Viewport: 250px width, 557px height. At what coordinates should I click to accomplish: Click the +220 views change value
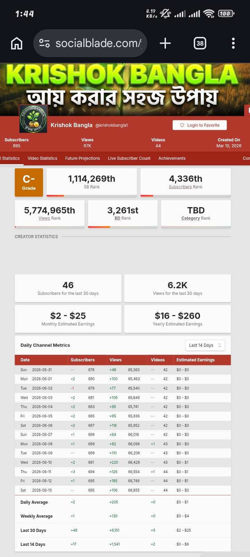pos(114,462)
